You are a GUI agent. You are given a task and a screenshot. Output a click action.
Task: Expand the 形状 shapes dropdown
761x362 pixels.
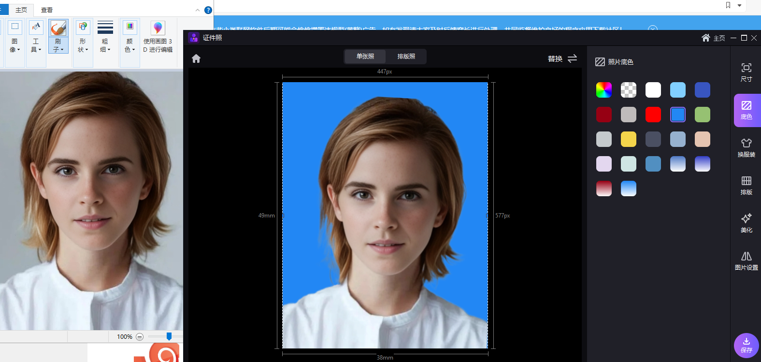(83, 45)
